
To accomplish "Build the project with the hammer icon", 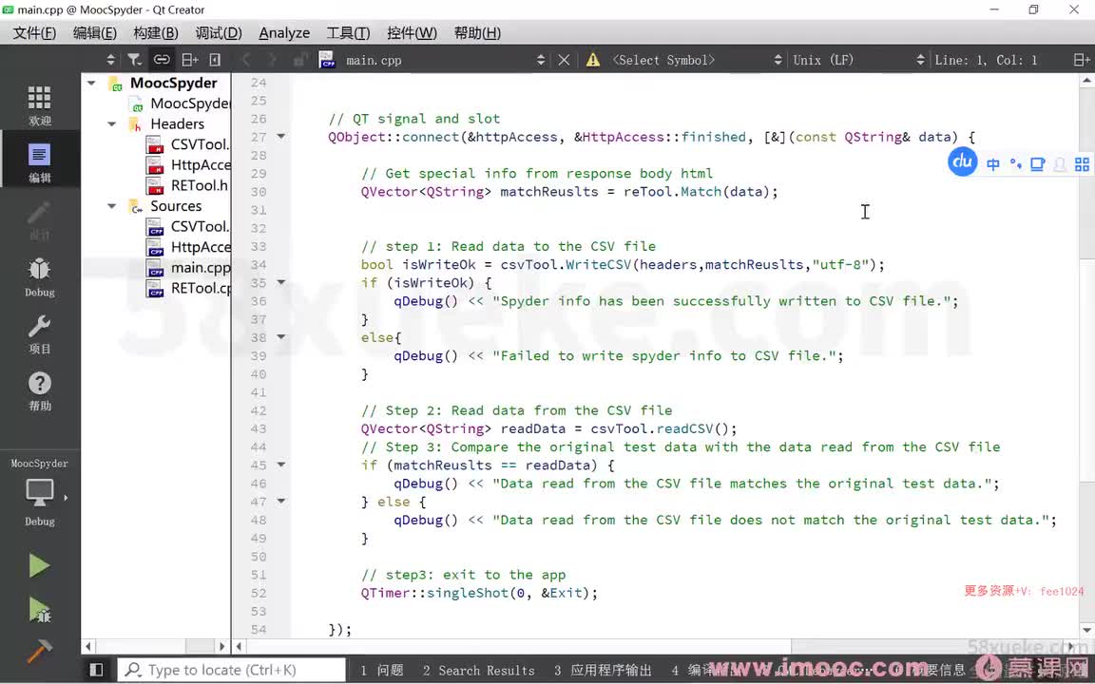I will [x=39, y=652].
